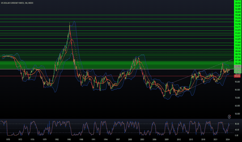Viewport: 242px width, 142px height.
Task: Click the oscillator 80.00 scale label
Action: [237, 124]
